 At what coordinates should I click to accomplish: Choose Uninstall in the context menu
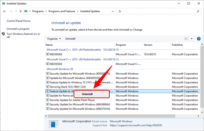coord(92,94)
